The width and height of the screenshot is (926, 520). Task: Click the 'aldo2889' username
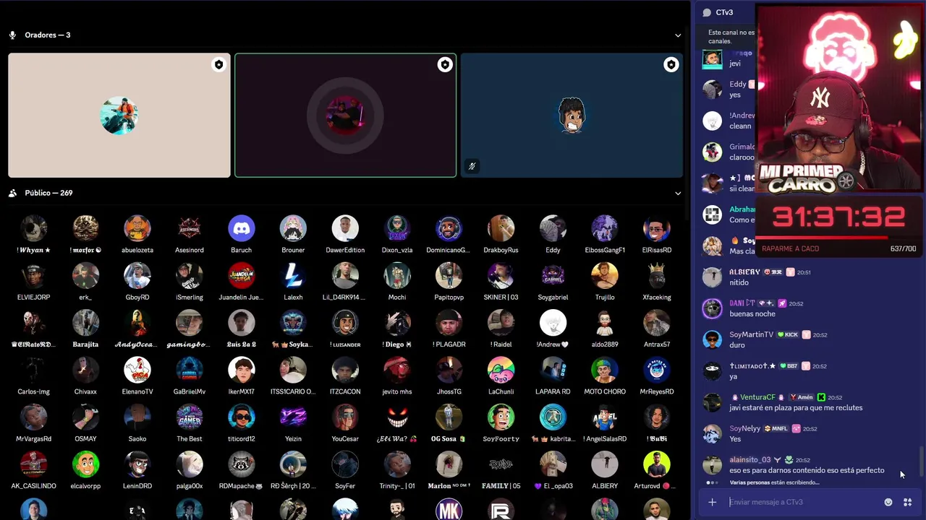tap(605, 344)
